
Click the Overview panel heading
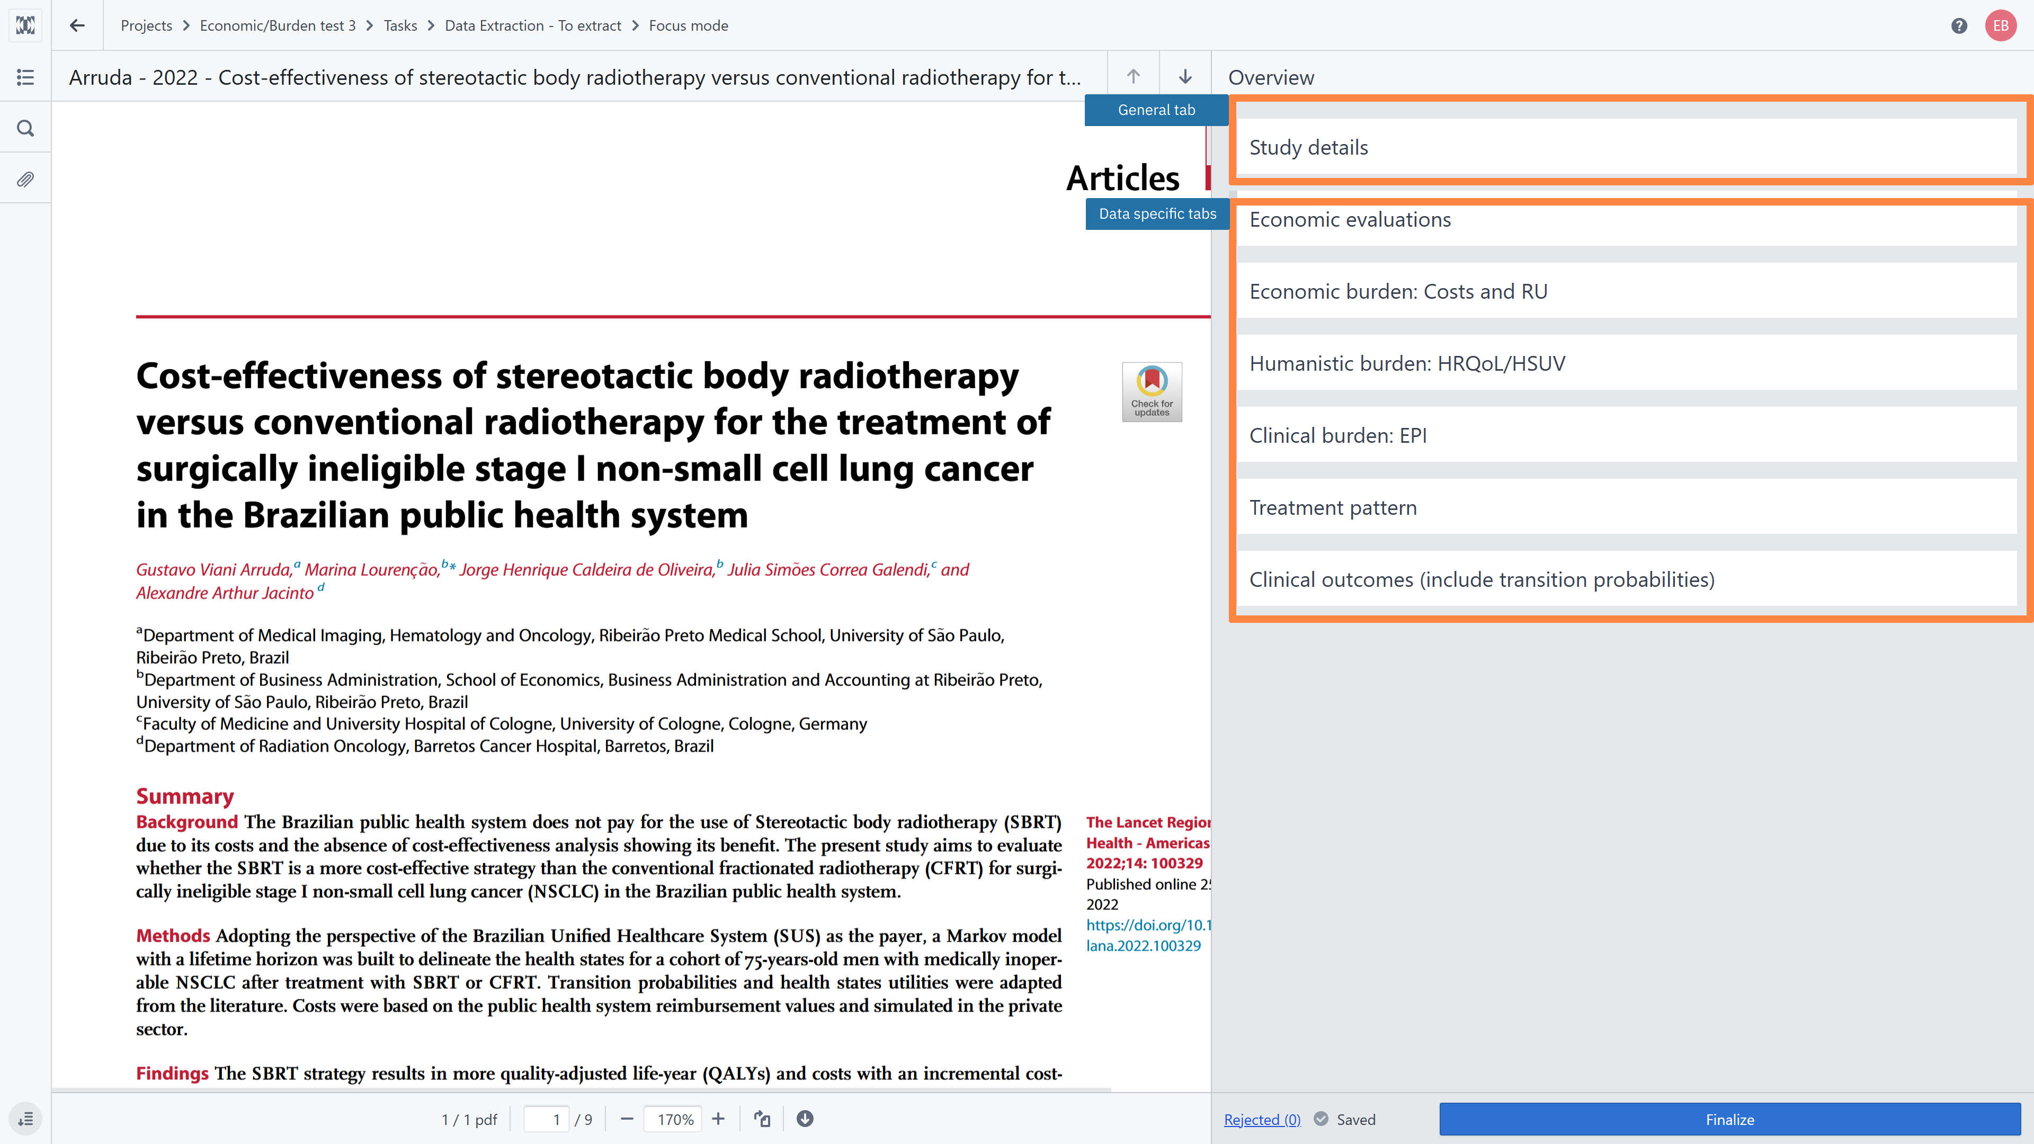(x=1271, y=77)
